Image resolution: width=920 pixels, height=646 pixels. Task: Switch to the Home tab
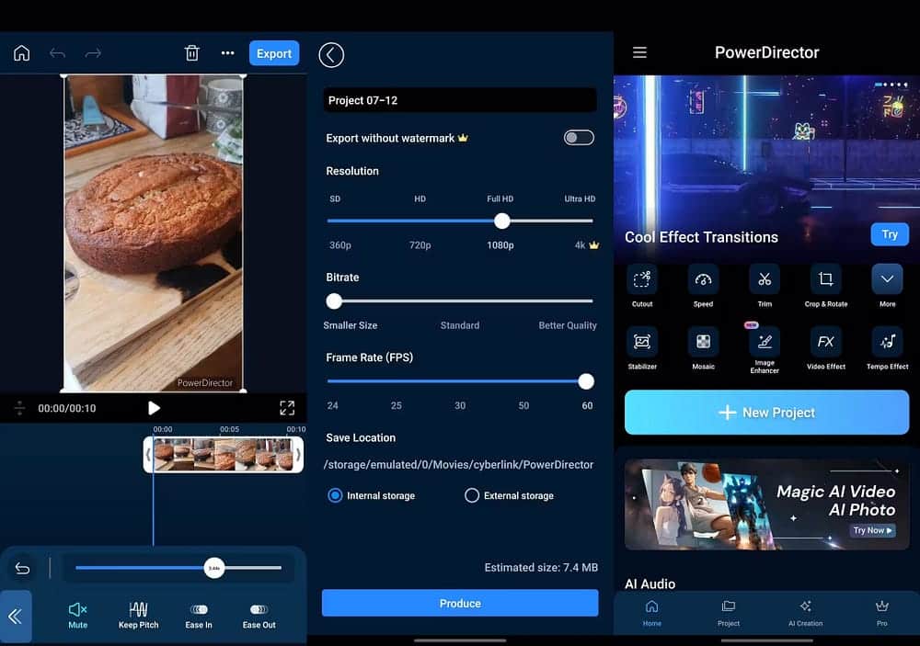point(652,613)
